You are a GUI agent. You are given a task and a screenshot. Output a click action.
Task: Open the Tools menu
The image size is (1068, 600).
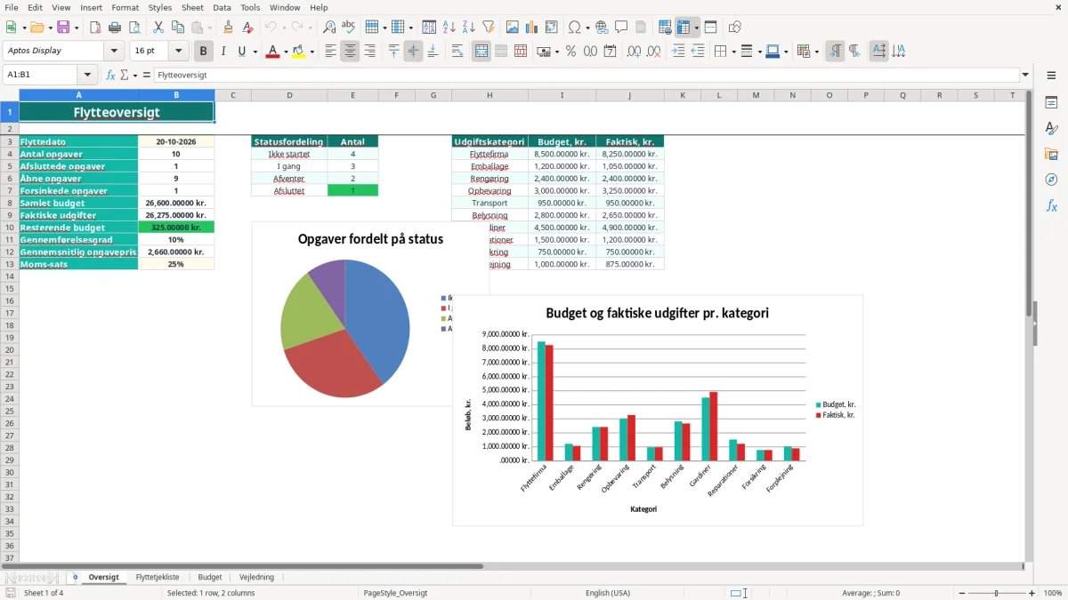[250, 7]
